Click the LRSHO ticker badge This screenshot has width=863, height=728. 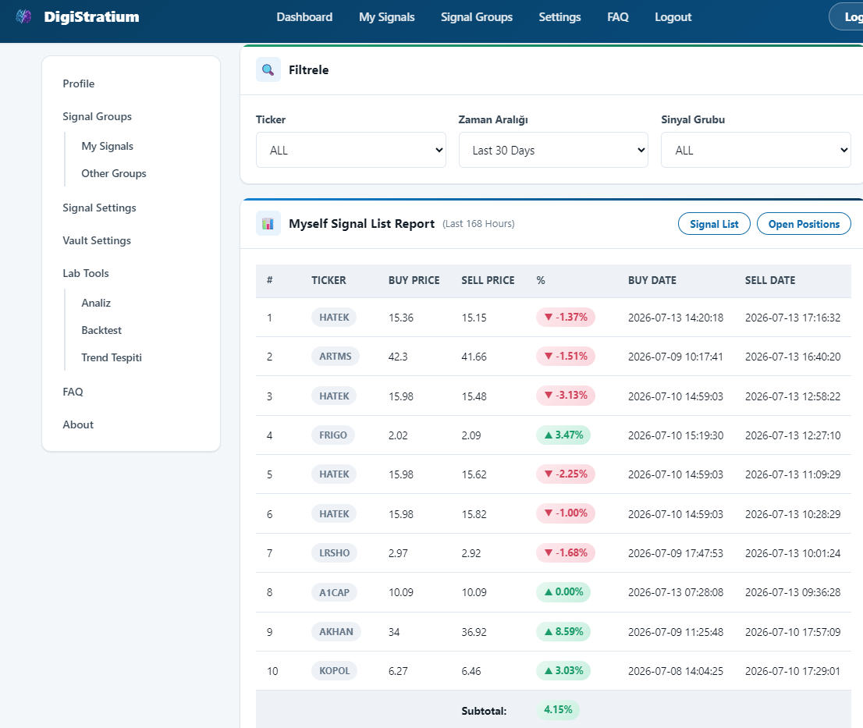pyautogui.click(x=334, y=553)
